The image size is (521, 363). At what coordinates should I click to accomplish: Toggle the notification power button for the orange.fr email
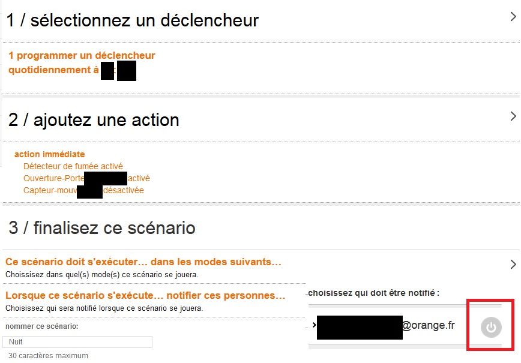491,328
